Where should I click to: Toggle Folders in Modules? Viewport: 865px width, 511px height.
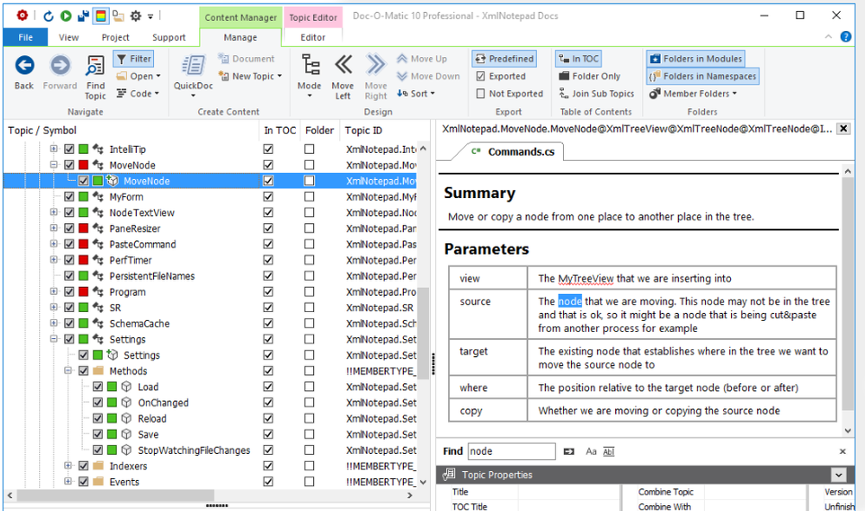pos(695,59)
